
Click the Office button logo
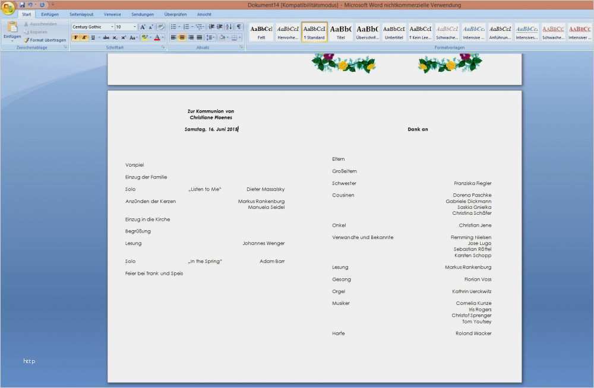8,8
